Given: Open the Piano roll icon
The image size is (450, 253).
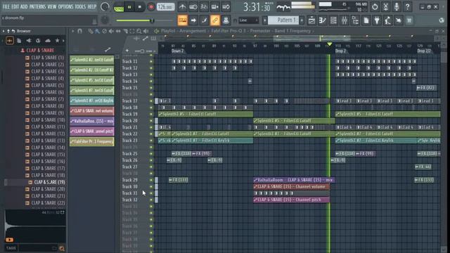Looking at the screenshot, I should (323, 20).
